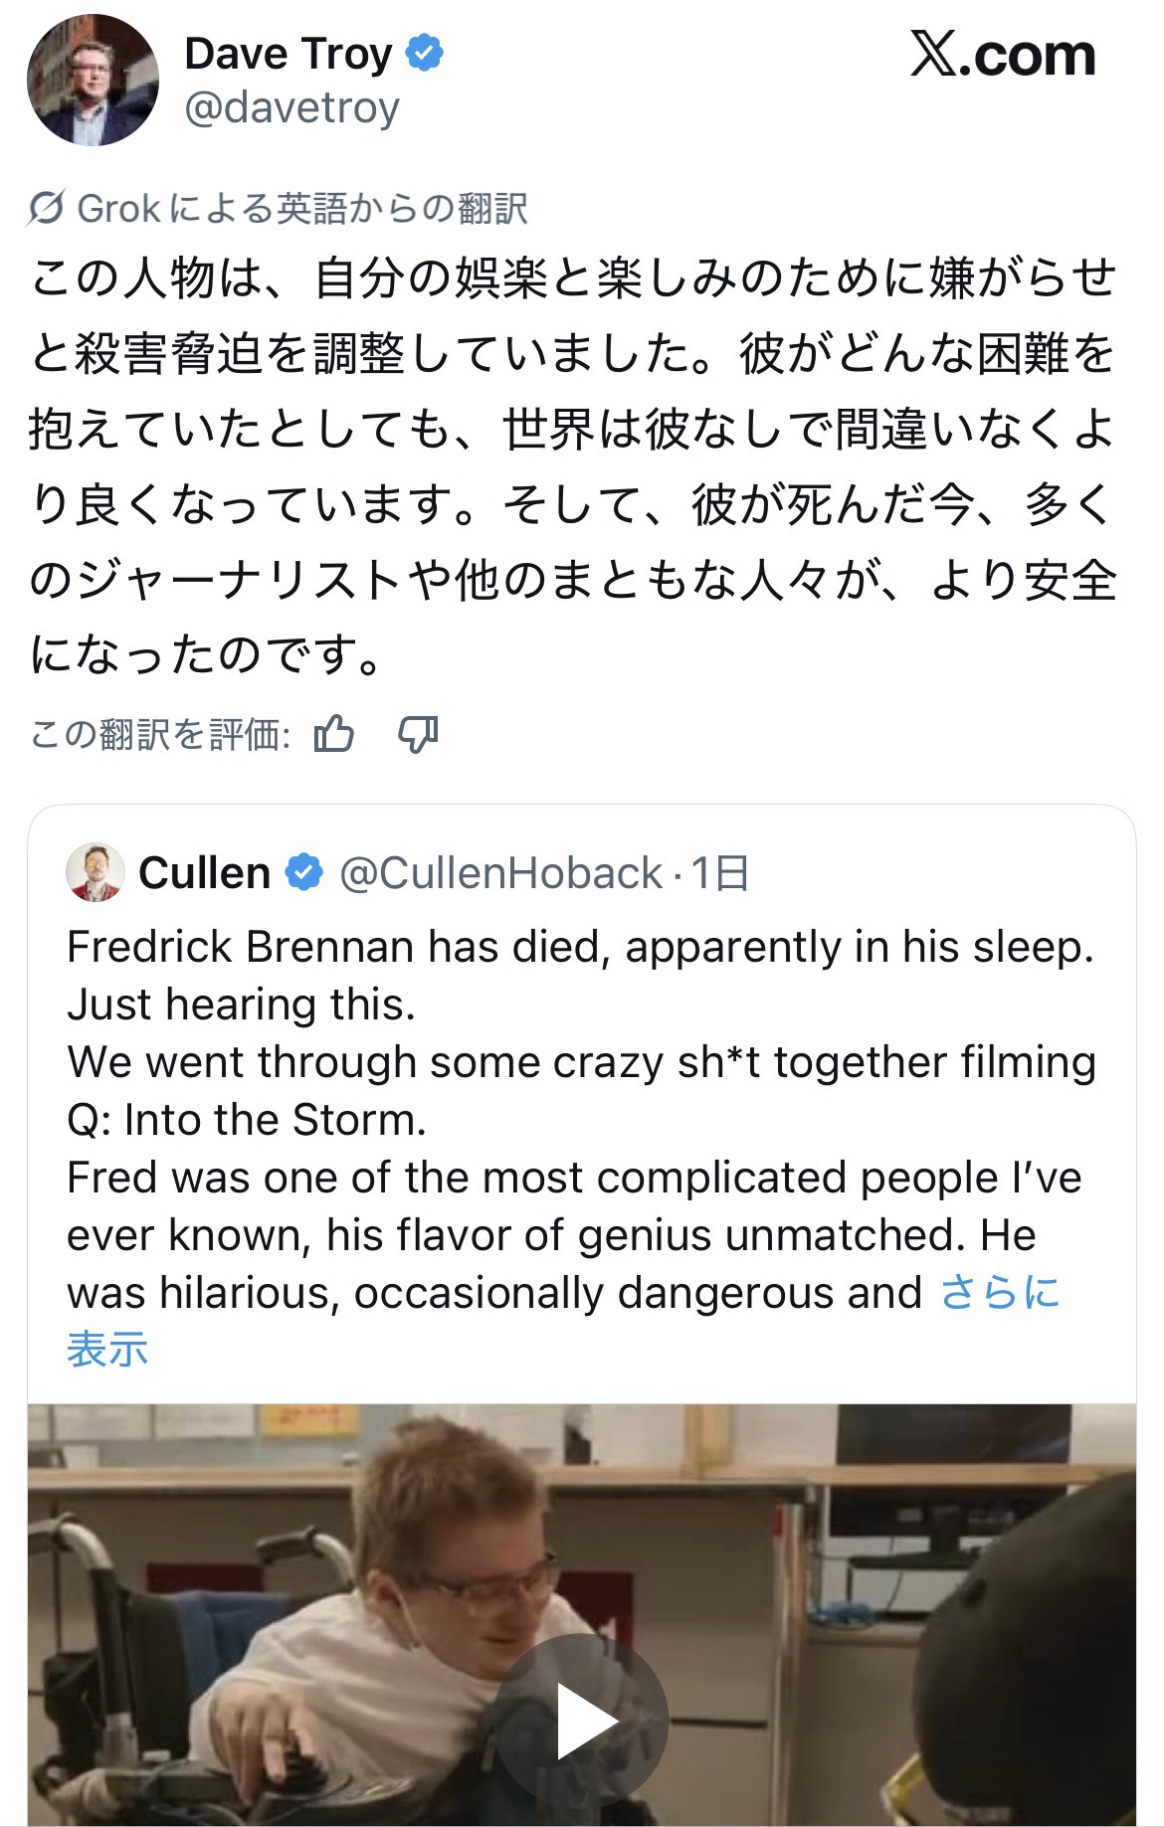Viewport: 1164px width, 1827px height.
Task: Open the @CullenHoback handle
Action: pyautogui.click(x=500, y=873)
